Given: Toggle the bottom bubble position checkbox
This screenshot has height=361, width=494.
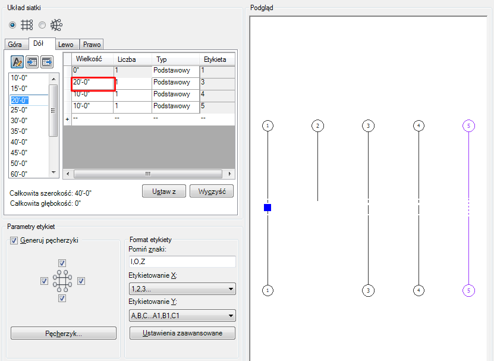Looking at the screenshot, I should (62, 299).
